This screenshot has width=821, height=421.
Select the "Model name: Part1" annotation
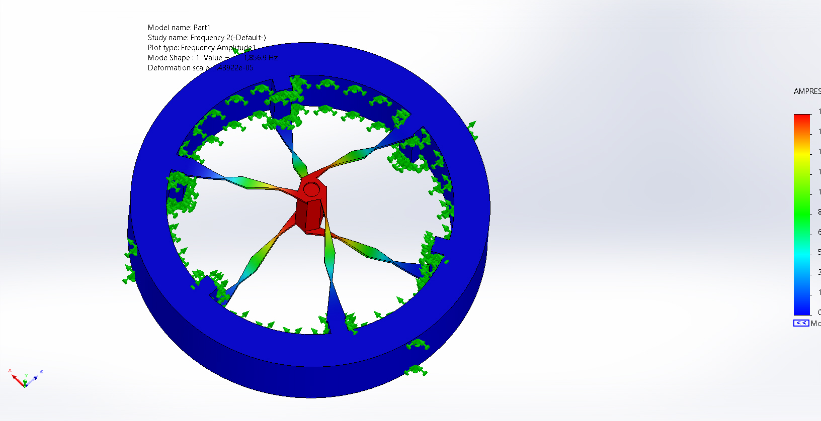[179, 28]
